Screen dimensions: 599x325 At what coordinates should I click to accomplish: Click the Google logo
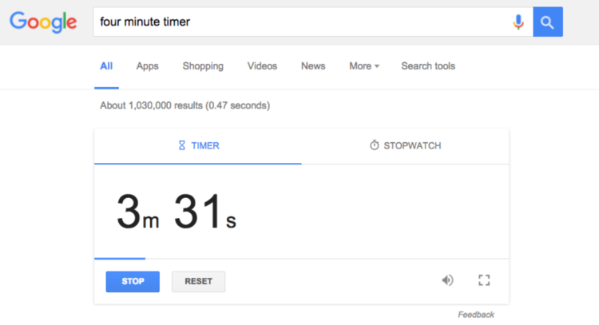(x=43, y=22)
